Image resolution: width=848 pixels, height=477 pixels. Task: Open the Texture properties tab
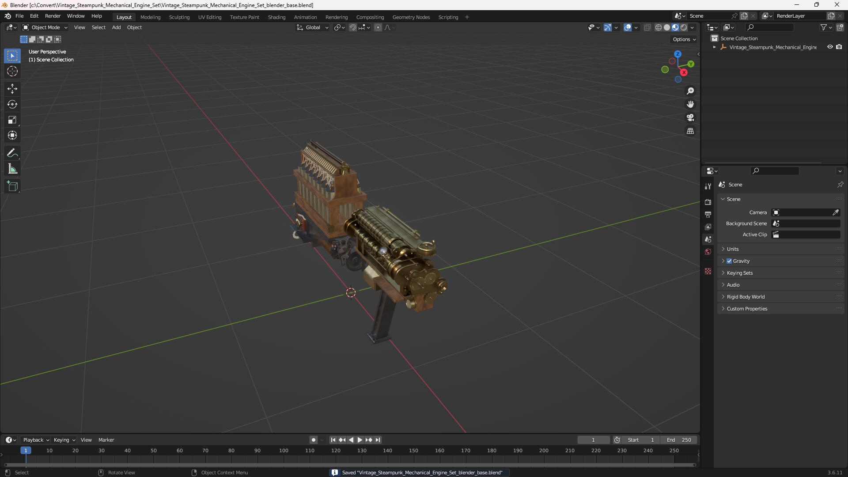click(x=708, y=271)
